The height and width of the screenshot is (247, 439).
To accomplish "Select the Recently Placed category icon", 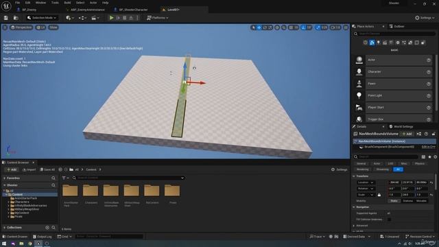I will (366, 43).
